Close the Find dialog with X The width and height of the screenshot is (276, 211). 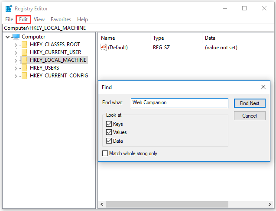[263, 87]
